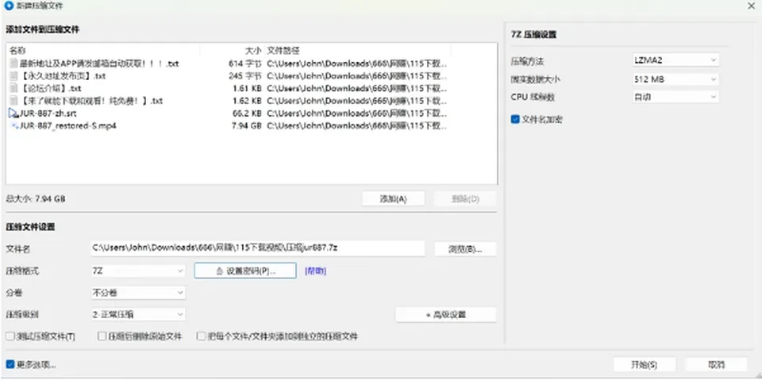Select the file 最新地址及APP请发邮箱自动获取！！！.txt
Screen dimensions: 762x380
coord(99,63)
